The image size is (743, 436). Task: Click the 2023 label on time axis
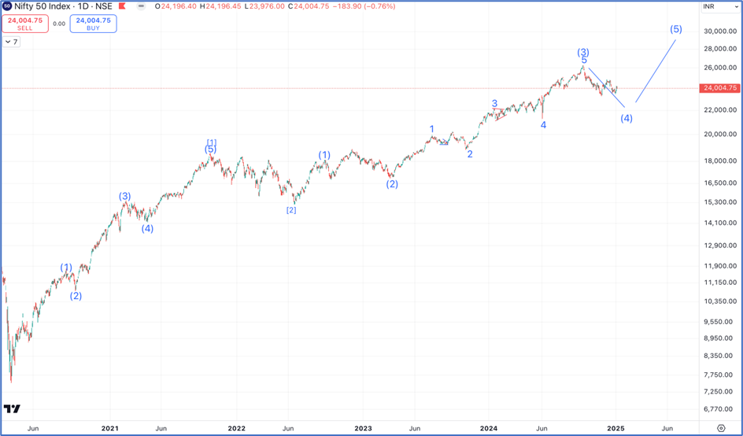pyautogui.click(x=363, y=428)
